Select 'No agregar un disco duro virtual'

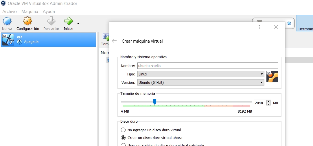124,130
